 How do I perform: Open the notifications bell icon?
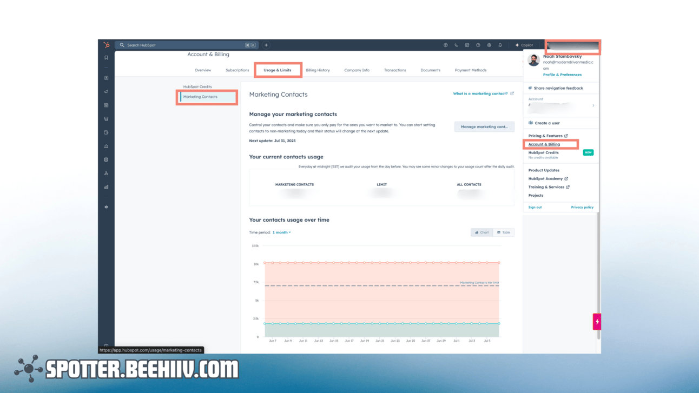click(x=500, y=45)
